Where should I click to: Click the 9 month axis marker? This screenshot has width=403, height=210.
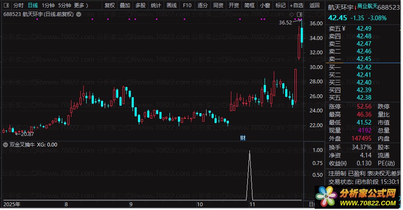coord(131,205)
